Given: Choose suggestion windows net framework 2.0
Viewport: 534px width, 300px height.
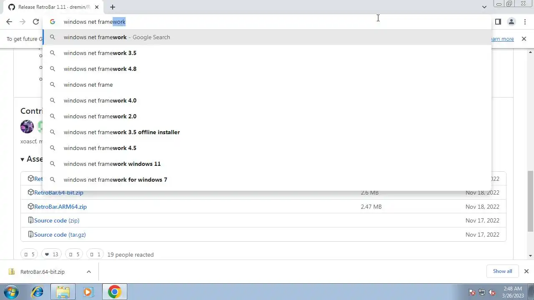Looking at the screenshot, I should click(267, 116).
